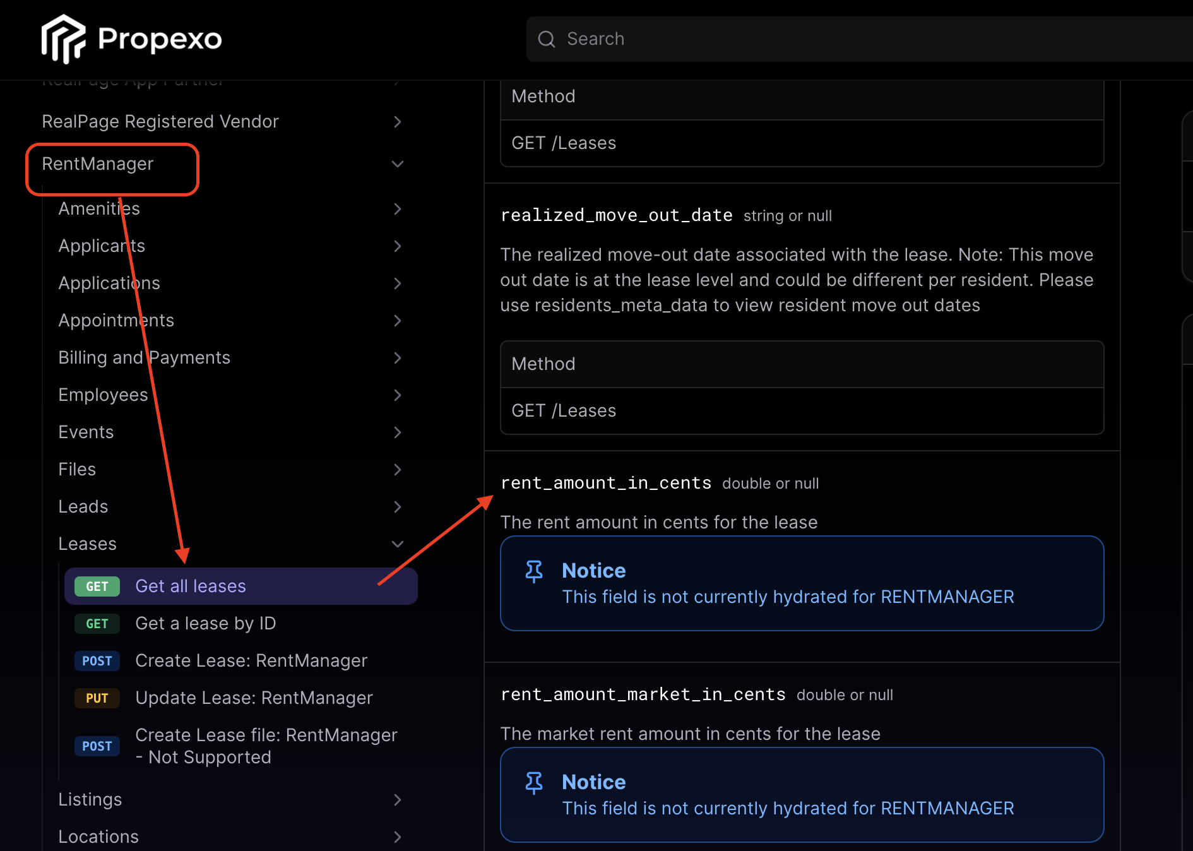Click the GET badge next to Get all leases
This screenshot has height=851, width=1193.
click(96, 586)
